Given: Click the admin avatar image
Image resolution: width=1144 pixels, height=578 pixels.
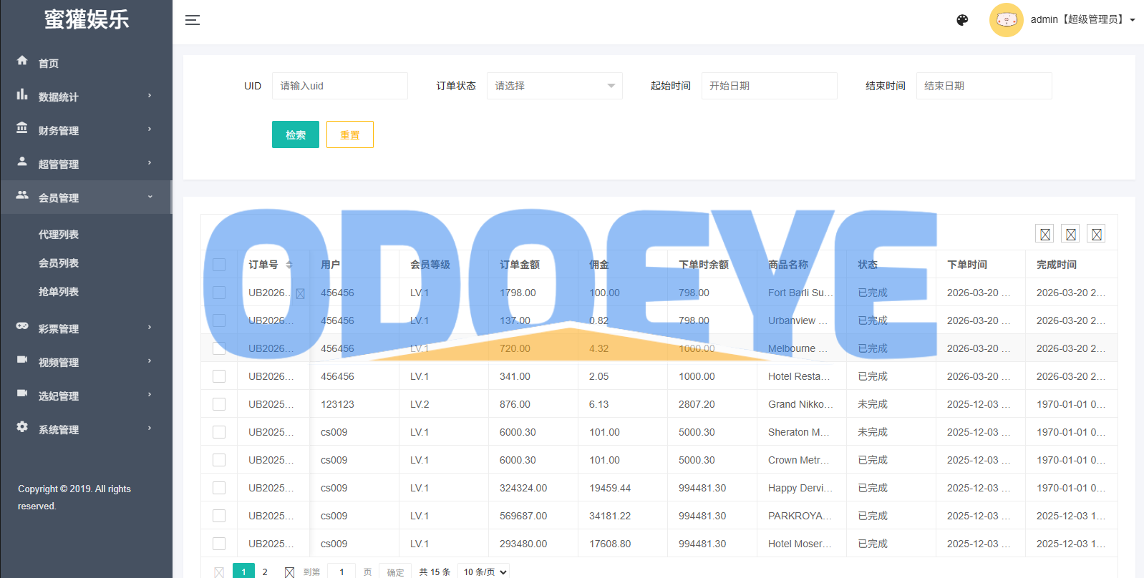Looking at the screenshot, I should (1006, 20).
